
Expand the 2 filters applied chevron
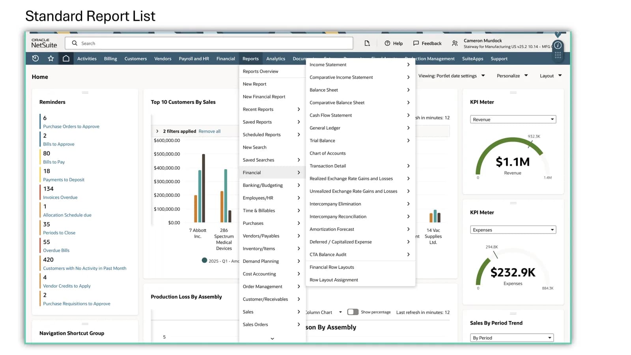tap(157, 131)
